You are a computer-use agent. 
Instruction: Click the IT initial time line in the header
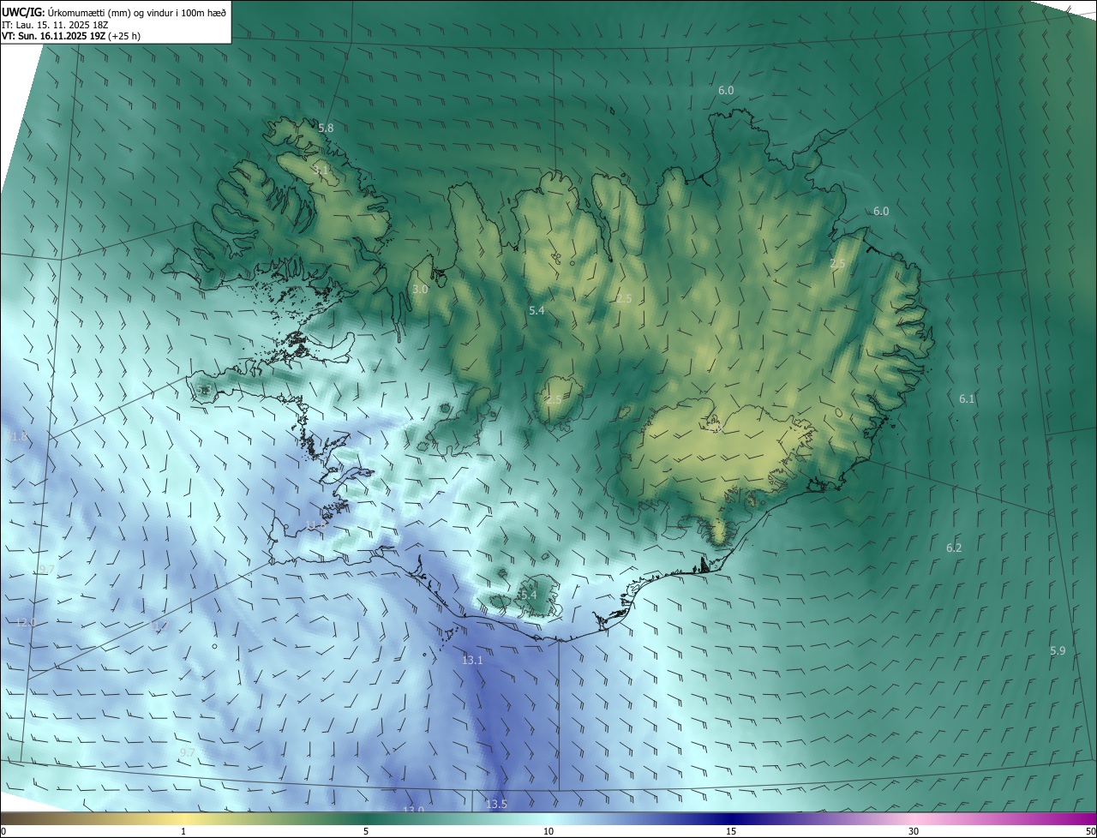click(54, 25)
